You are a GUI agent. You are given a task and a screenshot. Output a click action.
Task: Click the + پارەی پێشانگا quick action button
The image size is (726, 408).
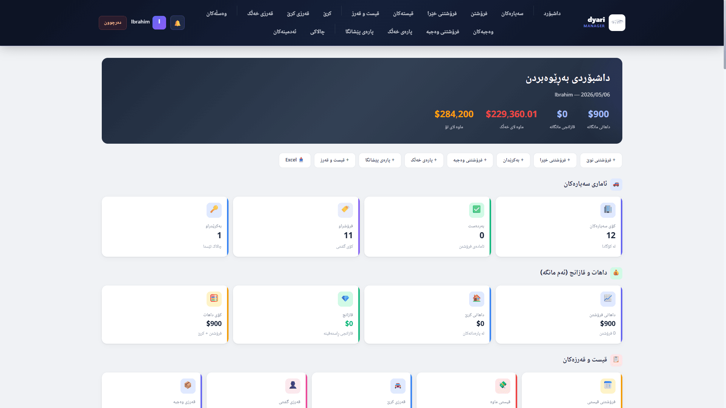tap(380, 160)
